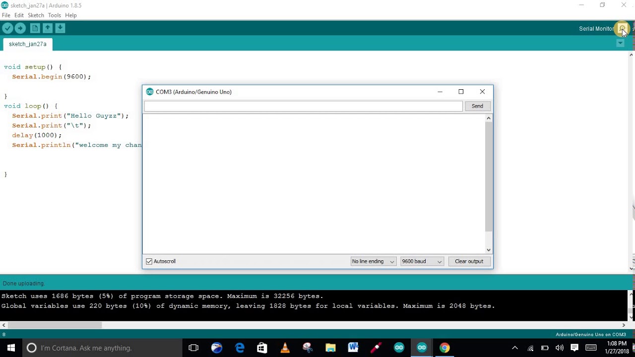This screenshot has width=635, height=357.
Task: Click the Clear output button
Action: pyautogui.click(x=469, y=261)
